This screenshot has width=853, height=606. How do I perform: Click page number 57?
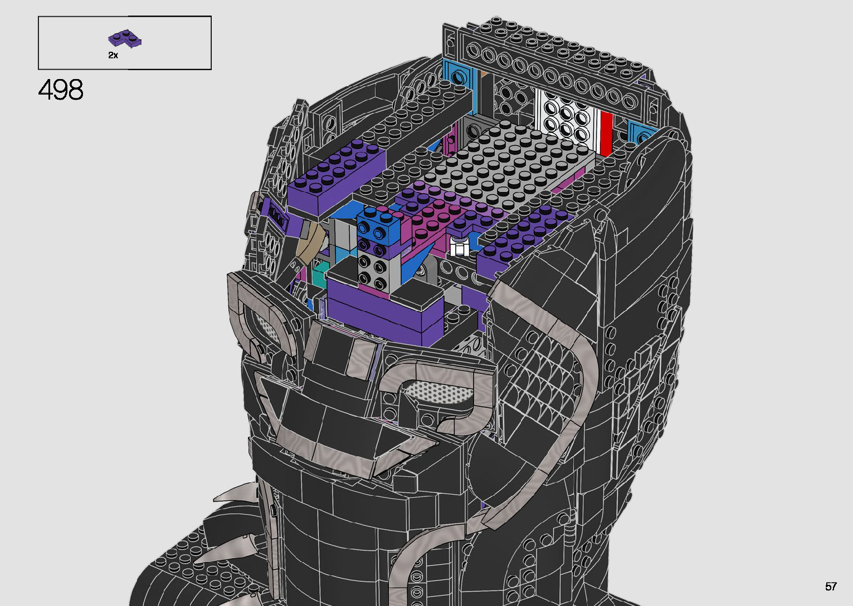coord(831,587)
